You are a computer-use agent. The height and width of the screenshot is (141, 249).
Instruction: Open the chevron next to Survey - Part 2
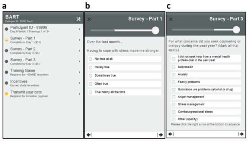coord(79,50)
